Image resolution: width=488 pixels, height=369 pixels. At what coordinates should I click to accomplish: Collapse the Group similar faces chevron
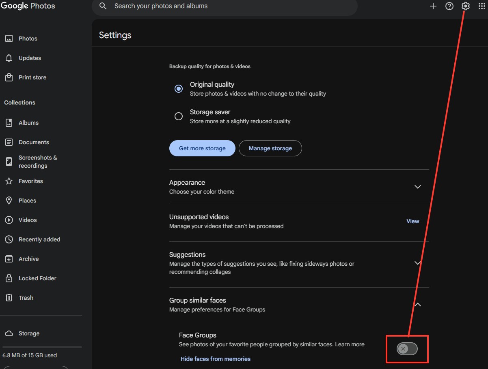click(418, 305)
